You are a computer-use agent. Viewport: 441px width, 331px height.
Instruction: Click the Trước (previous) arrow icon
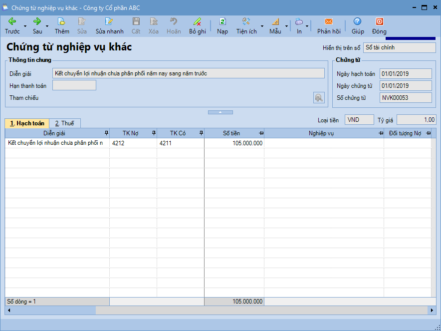(12, 21)
